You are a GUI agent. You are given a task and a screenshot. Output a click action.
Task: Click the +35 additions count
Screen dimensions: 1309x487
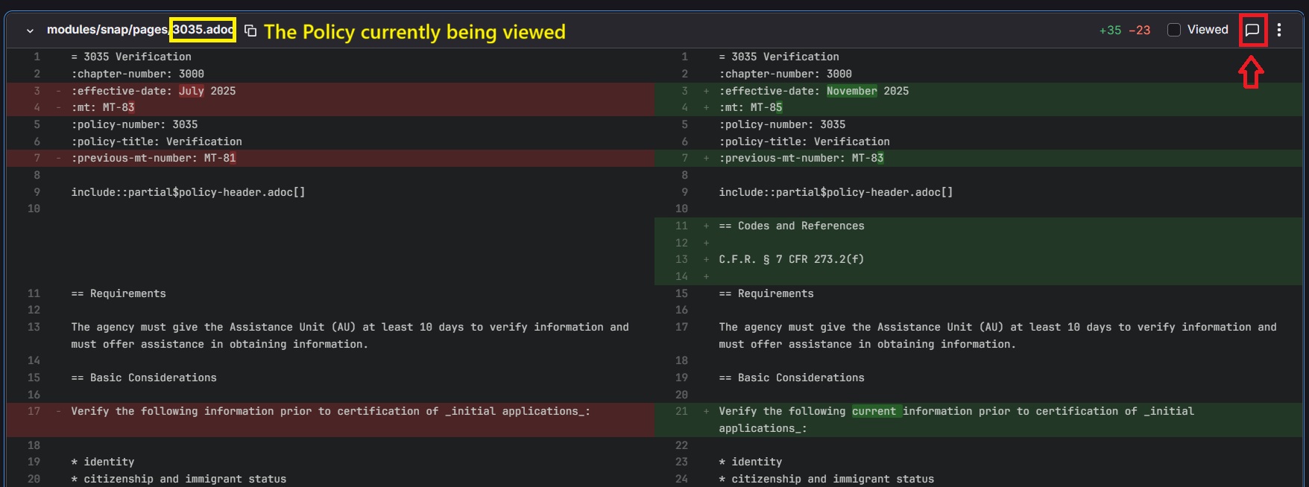pyautogui.click(x=1110, y=31)
